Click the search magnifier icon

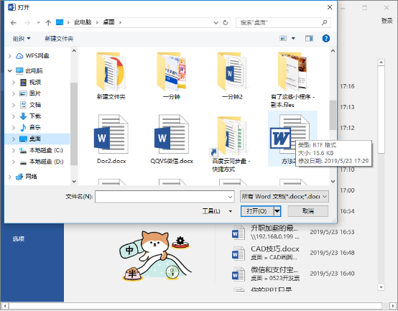(x=325, y=23)
